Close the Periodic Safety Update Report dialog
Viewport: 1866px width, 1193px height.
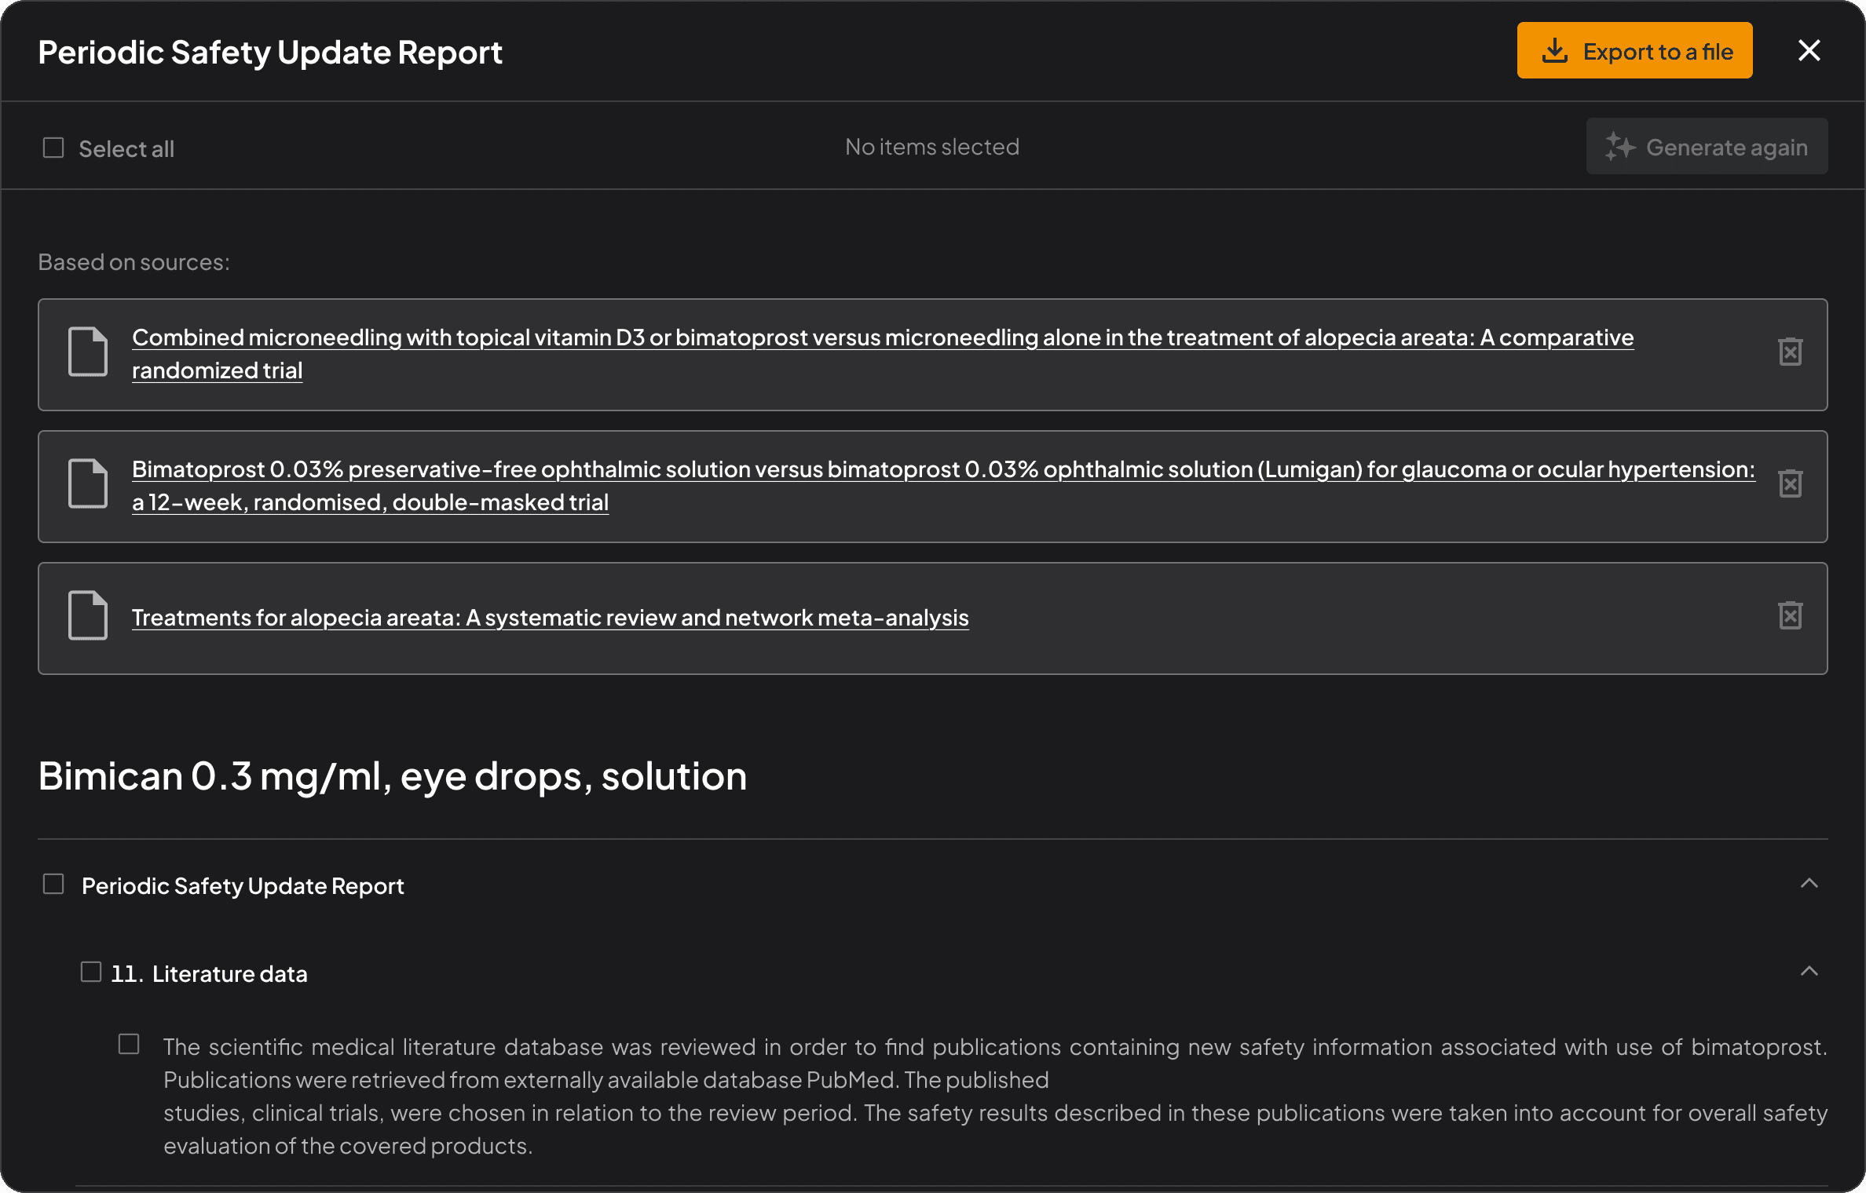(1809, 51)
